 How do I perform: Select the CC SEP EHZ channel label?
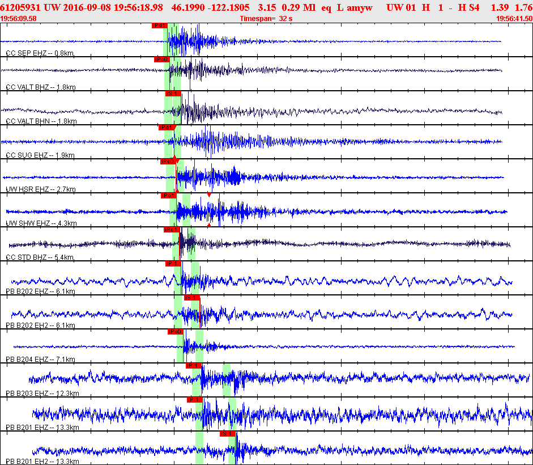pos(40,53)
